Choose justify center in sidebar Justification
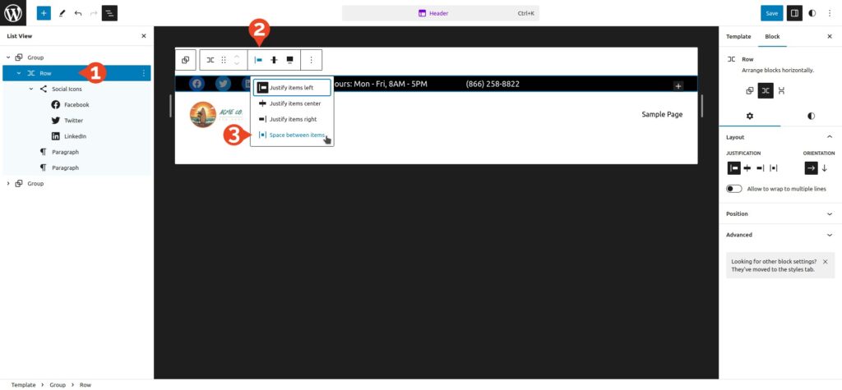The height and width of the screenshot is (390, 842). 747,167
